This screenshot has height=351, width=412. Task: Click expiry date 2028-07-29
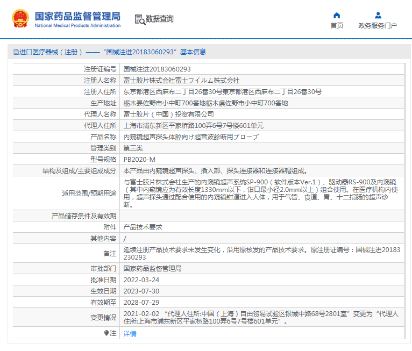click(x=141, y=303)
